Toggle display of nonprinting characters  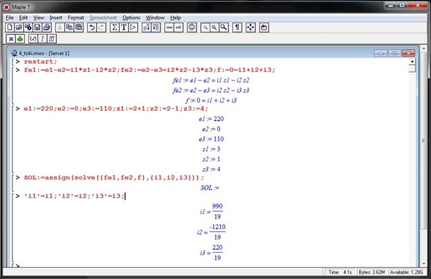click(237, 28)
